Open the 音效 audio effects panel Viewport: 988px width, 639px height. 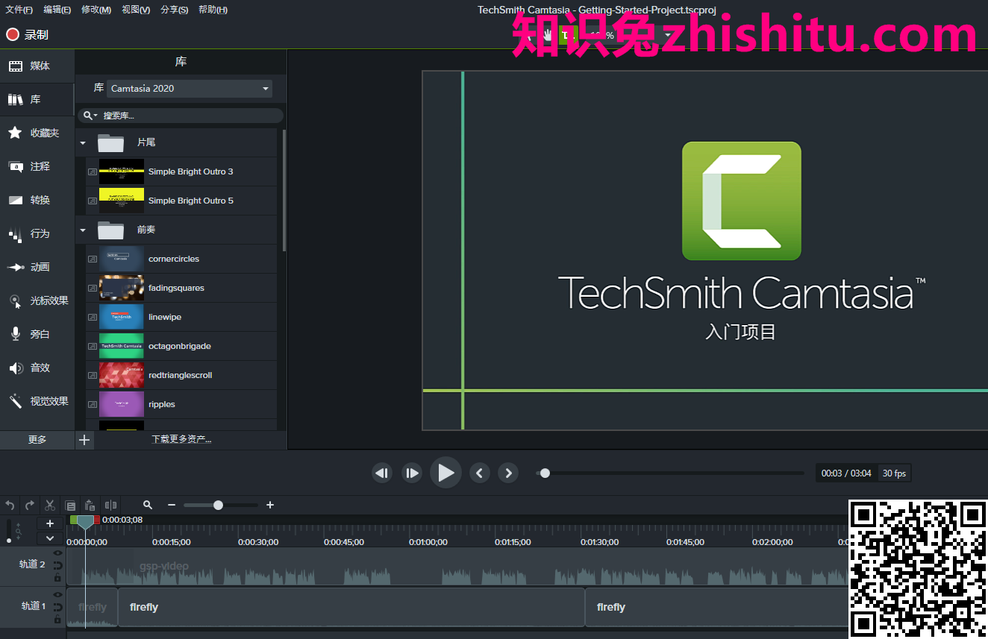[37, 368]
